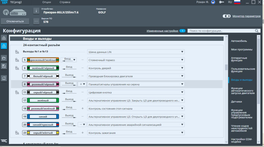Image resolution: width=264 pixels, height=147 pixels.
Task: Click the three dots button beside Отключиться
Action: tap(36, 21)
